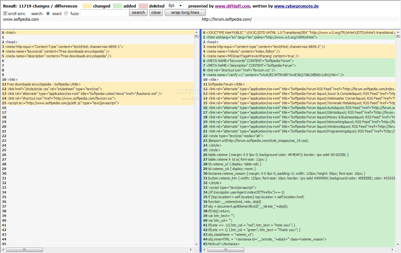Image resolution: width=401 pixels, height=253 pixels.
Task: Click the left pane vertical scrollbar up arrow
Action: click(x=196, y=32)
